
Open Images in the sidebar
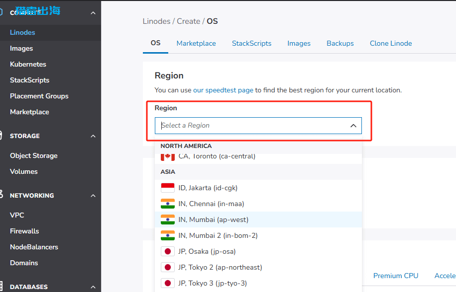click(x=21, y=49)
